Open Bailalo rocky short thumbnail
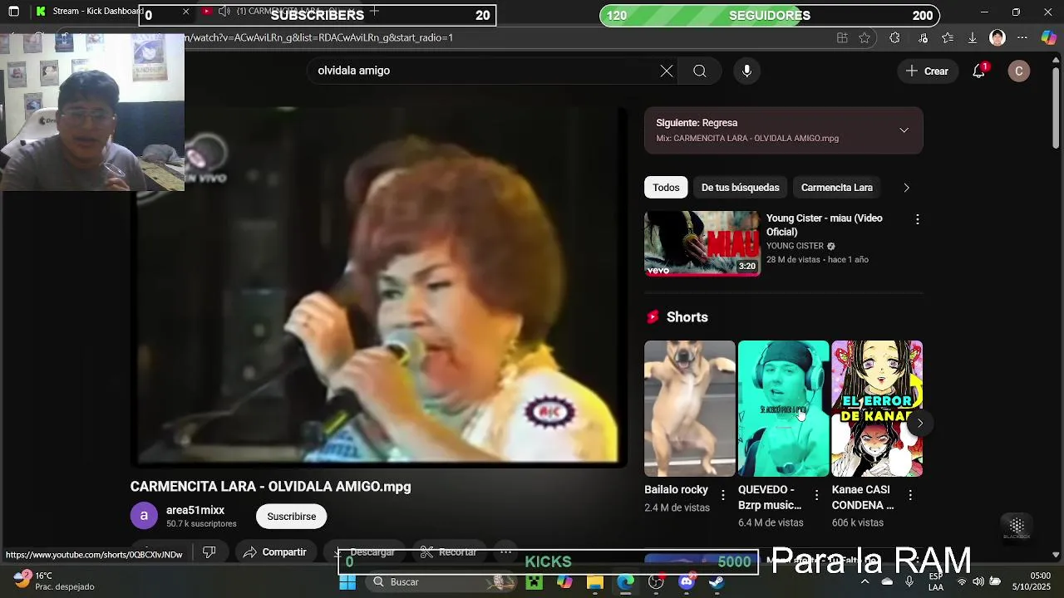The width and height of the screenshot is (1064, 598). coord(690,409)
